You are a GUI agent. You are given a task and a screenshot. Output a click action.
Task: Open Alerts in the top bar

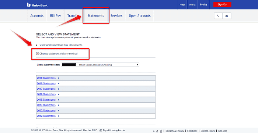[x=192, y=4]
